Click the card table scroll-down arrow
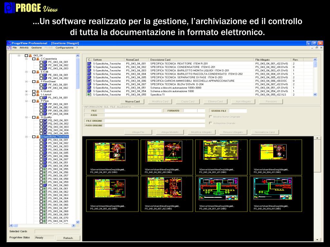This screenshot has height=247, width=330. point(315,95)
